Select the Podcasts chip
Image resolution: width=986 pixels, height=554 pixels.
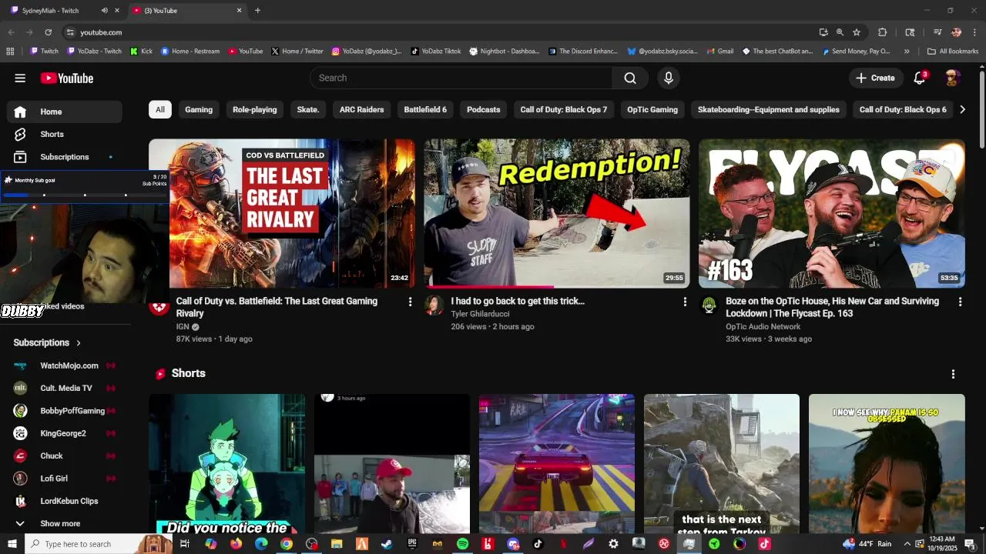coord(484,109)
